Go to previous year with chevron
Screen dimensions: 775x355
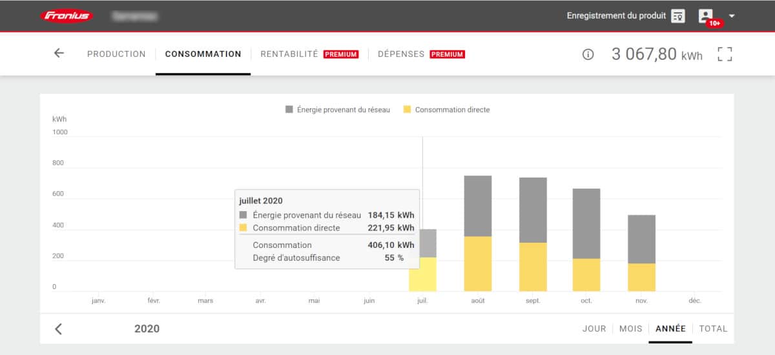pyautogui.click(x=58, y=329)
